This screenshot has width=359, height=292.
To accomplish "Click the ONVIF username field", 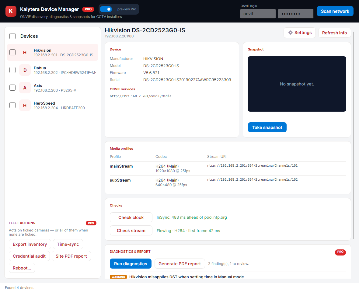I will pyautogui.click(x=258, y=14).
